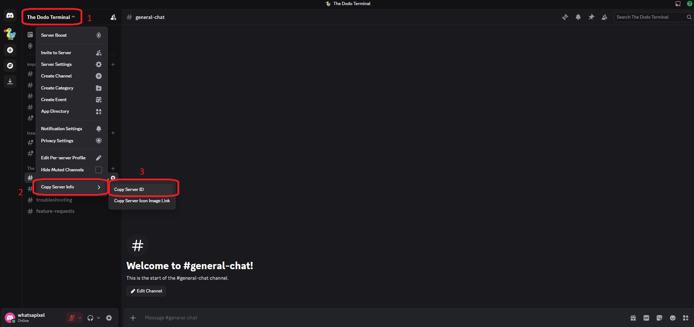694x327 pixels.
Task: Click the search magnifier icon
Action: (x=689, y=17)
